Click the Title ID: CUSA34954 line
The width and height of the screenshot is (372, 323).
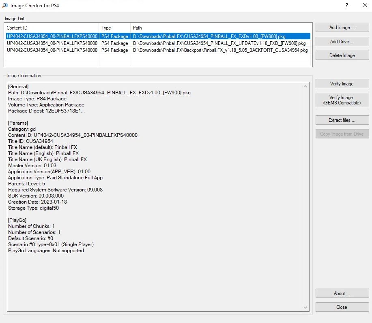pos(30,141)
